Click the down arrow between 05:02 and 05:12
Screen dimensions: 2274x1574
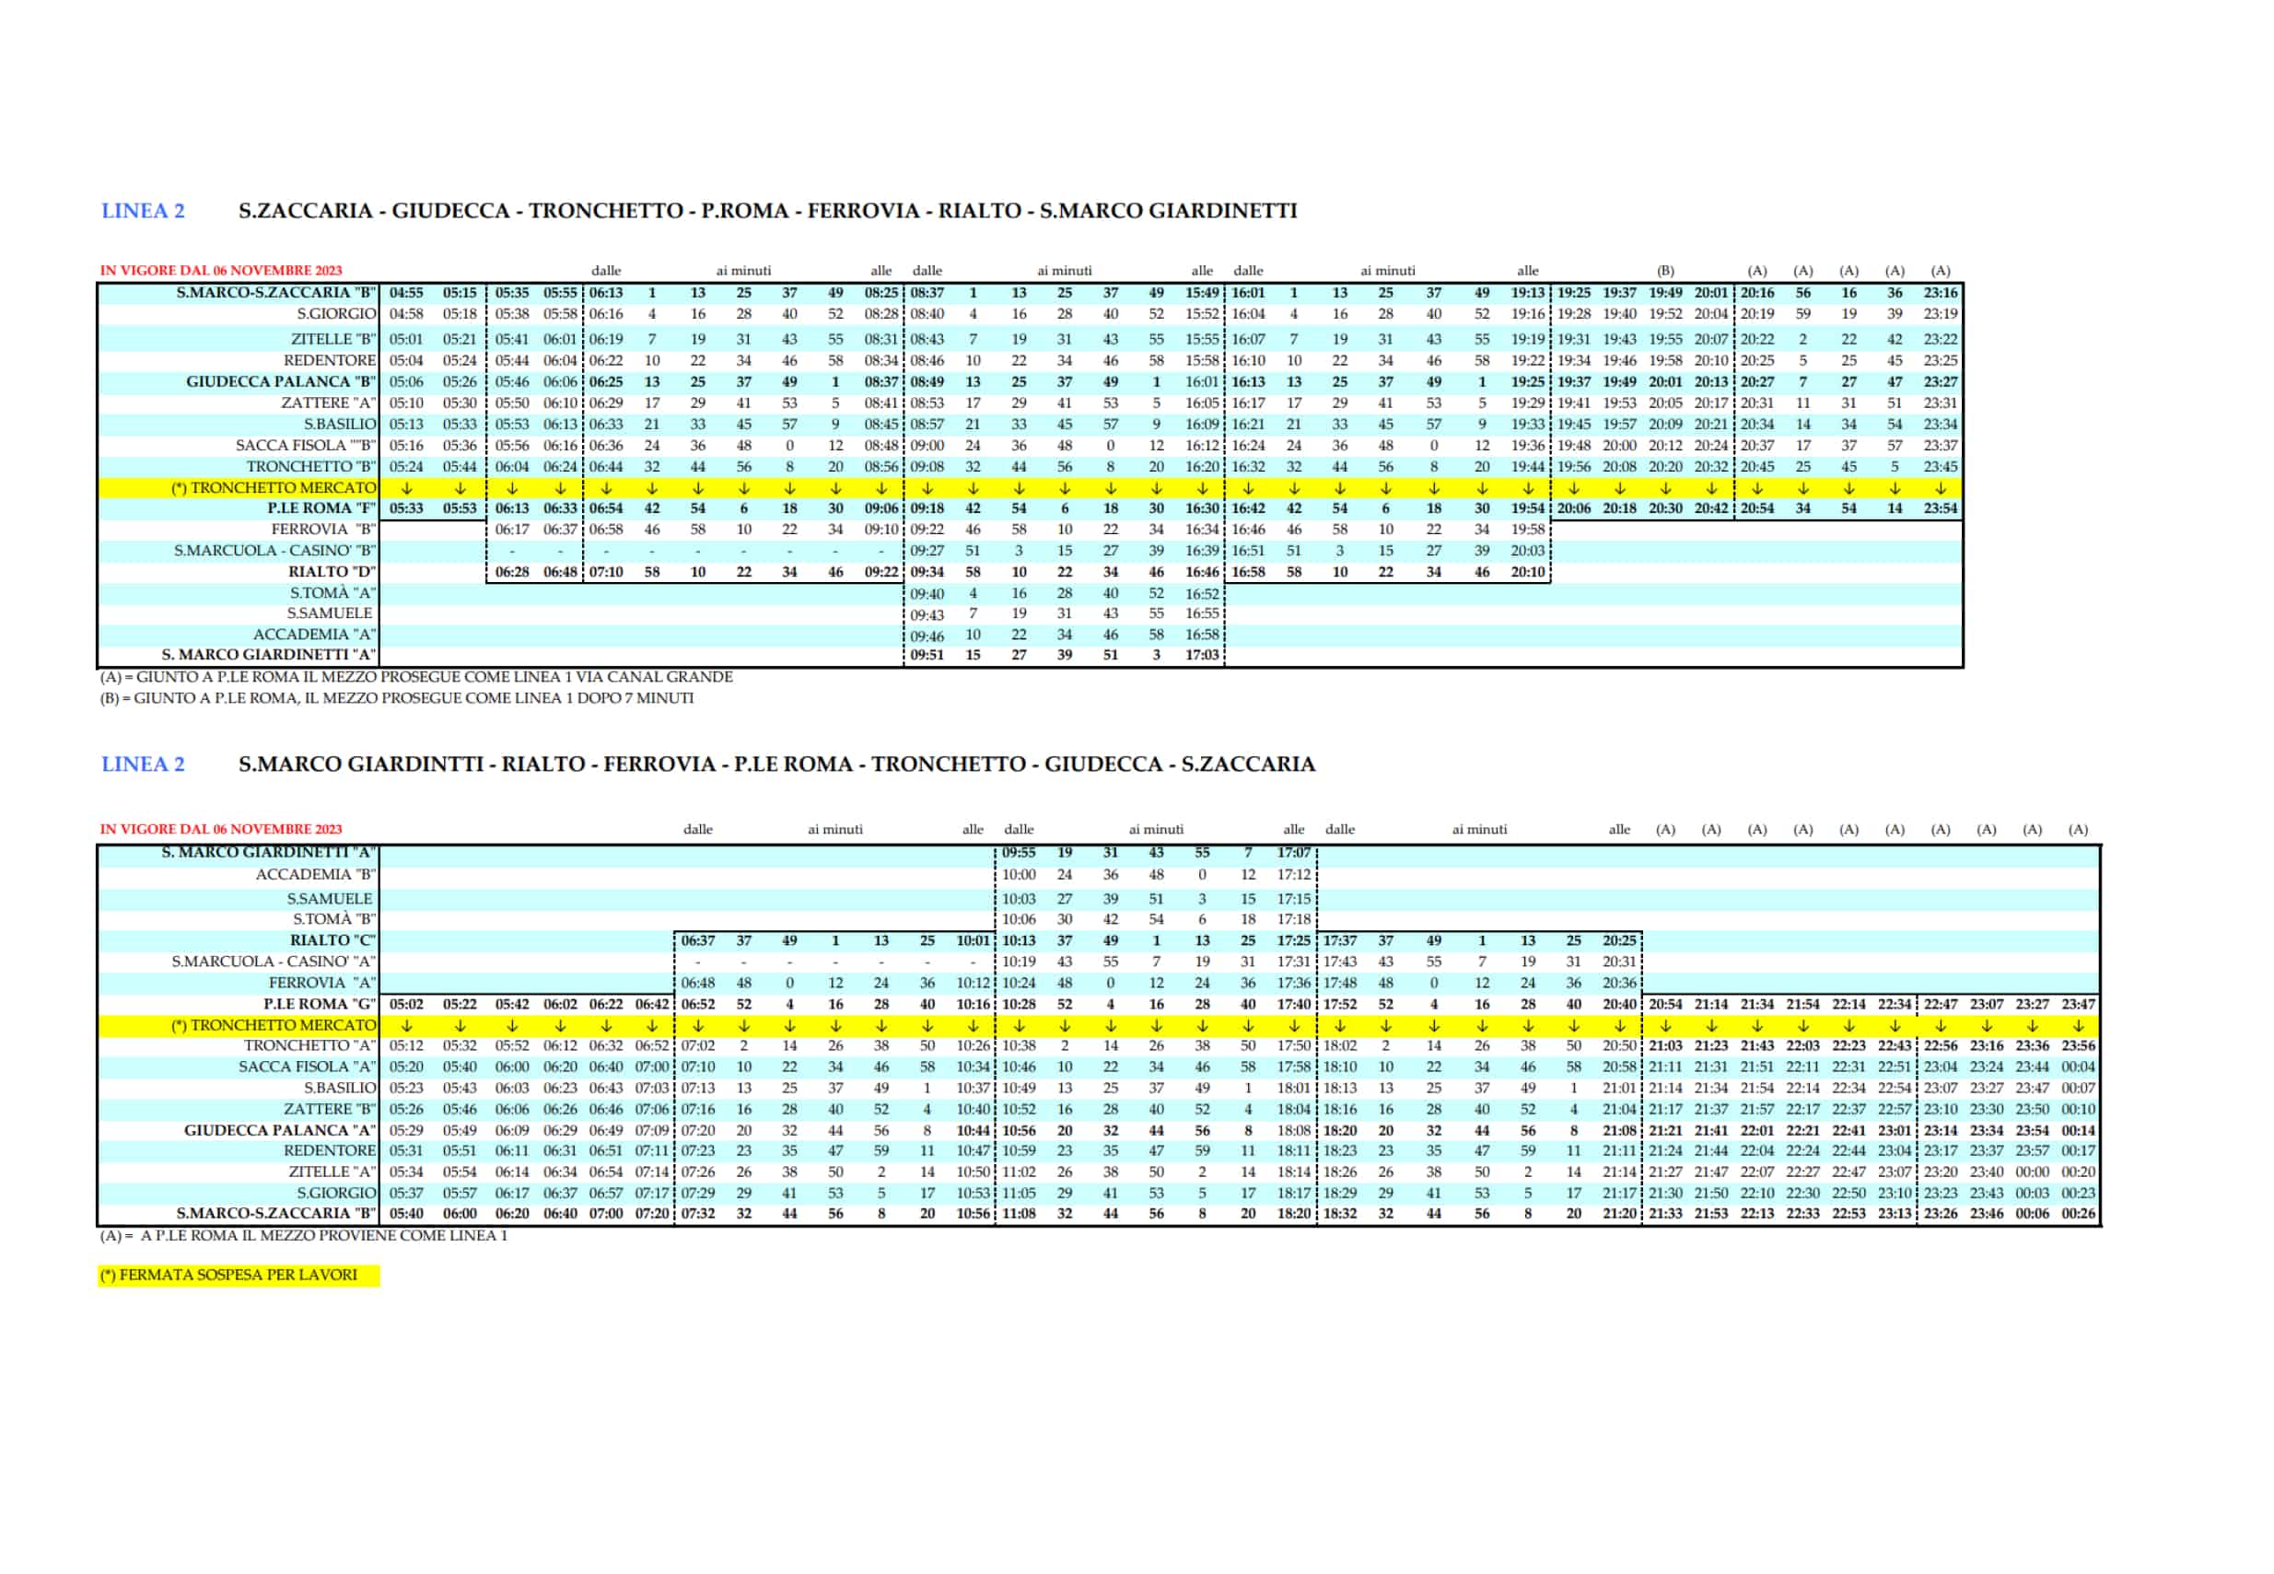pos(406,1026)
